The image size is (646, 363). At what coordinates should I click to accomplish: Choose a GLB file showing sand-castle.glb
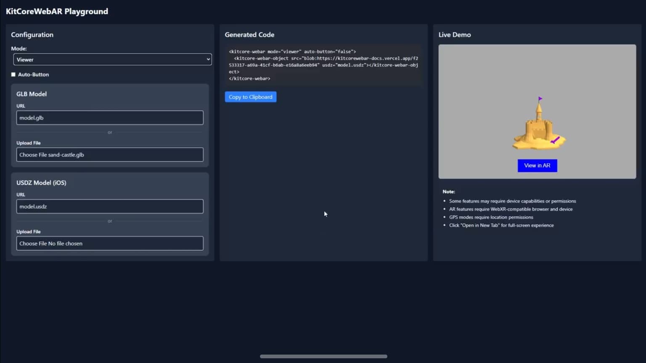pos(109,155)
